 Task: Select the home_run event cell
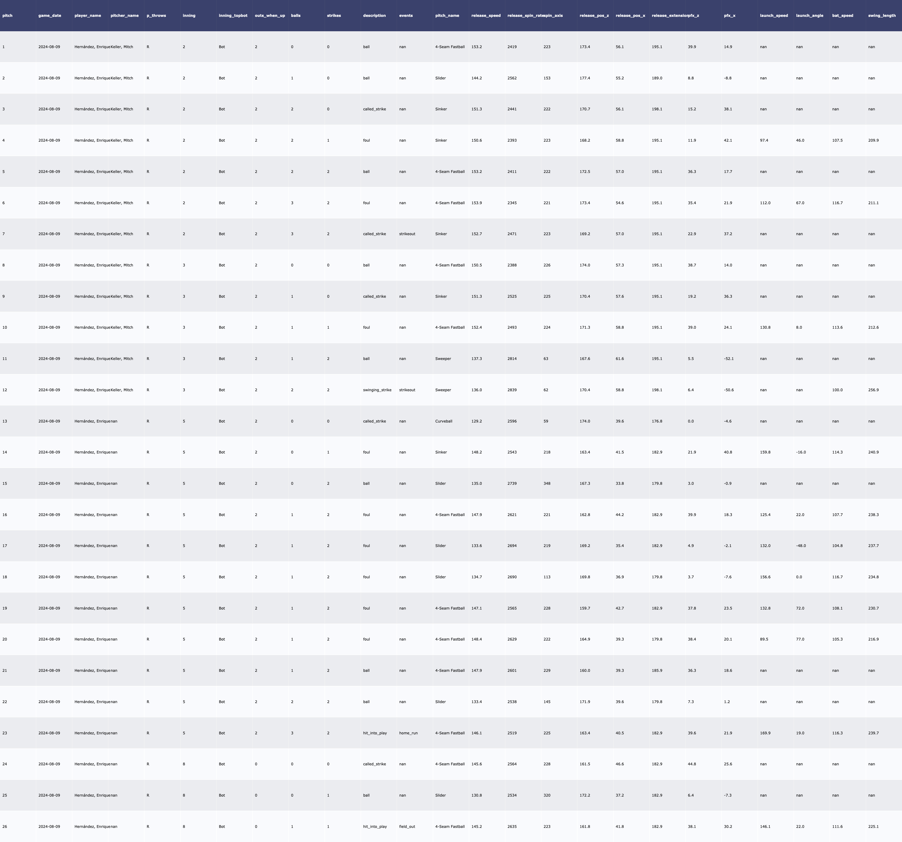click(408, 733)
